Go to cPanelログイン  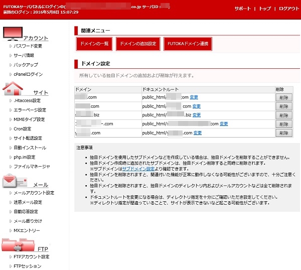click(x=28, y=74)
